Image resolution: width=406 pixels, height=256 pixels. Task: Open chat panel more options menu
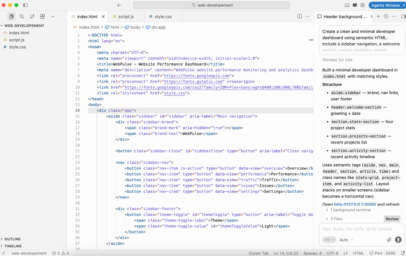click(x=394, y=16)
